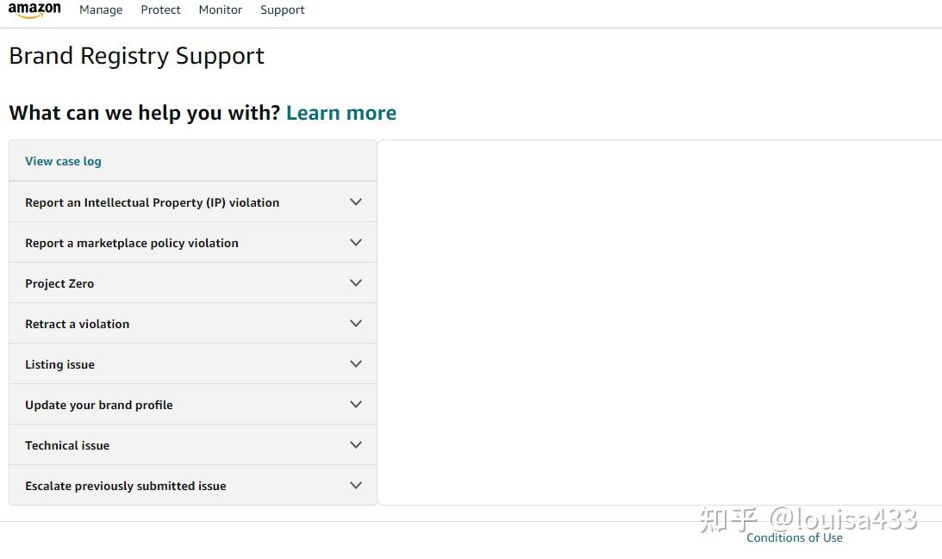The image size is (942, 559).
Task: Select Report an Intellectual Property (IP) violation text
Action: pyautogui.click(x=152, y=203)
